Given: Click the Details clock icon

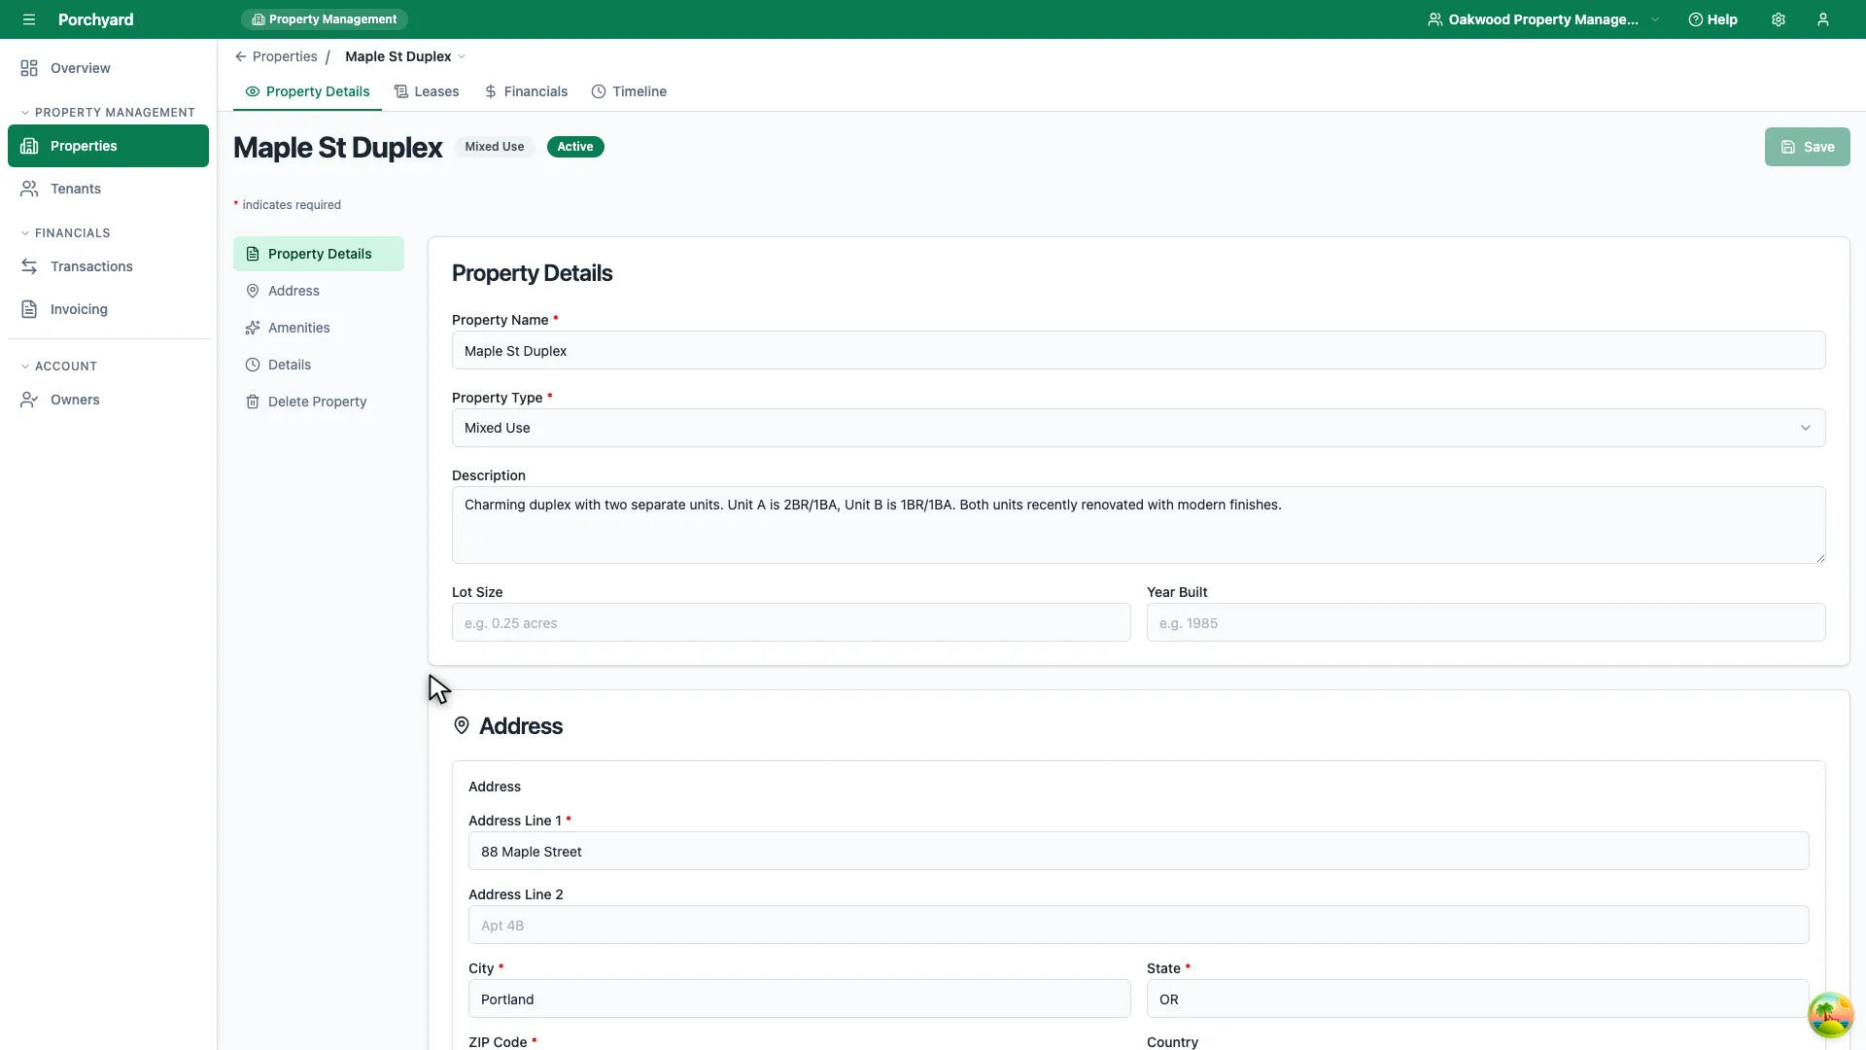Looking at the screenshot, I should [253, 365].
